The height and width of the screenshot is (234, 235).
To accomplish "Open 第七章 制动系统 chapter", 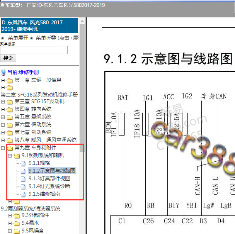I will click(x=33, y=132).
